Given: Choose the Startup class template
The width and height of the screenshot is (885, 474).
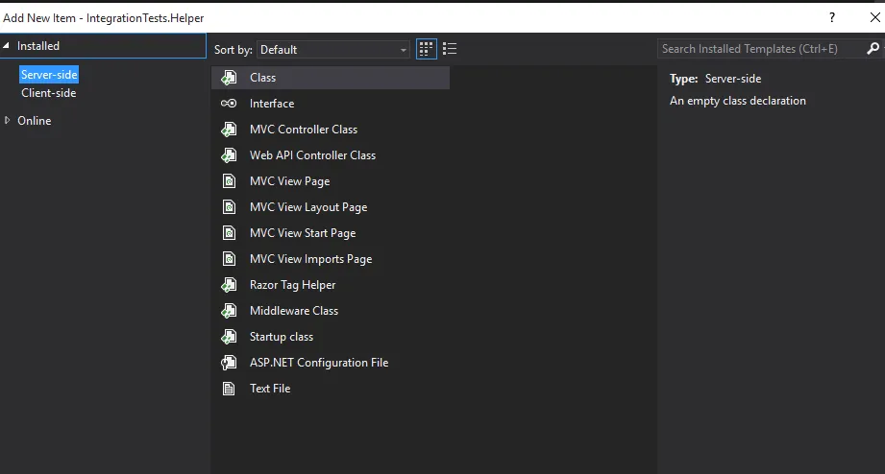Looking at the screenshot, I should (x=281, y=337).
